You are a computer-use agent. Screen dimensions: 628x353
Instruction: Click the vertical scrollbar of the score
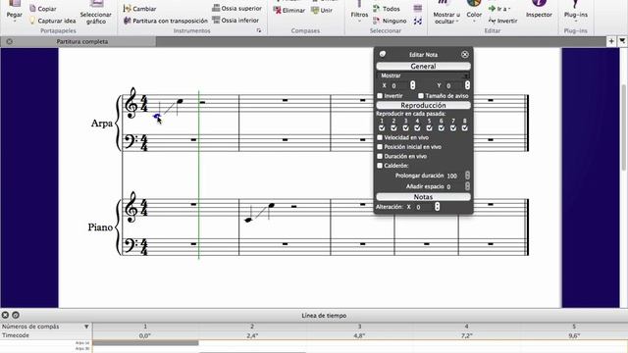tap(623, 128)
